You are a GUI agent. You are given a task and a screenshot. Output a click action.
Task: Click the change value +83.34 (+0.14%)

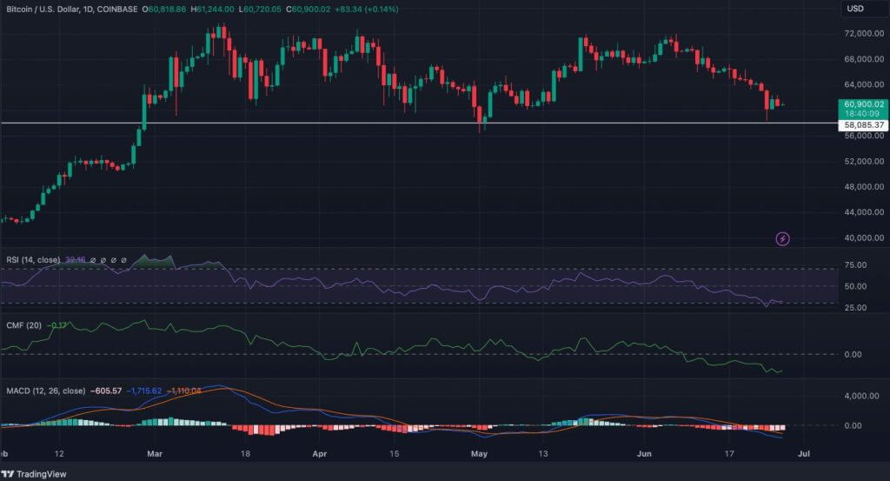367,9
